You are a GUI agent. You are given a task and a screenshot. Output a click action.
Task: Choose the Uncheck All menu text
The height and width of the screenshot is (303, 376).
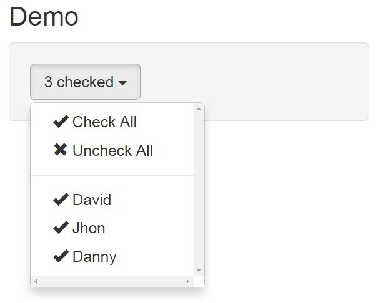coord(112,151)
